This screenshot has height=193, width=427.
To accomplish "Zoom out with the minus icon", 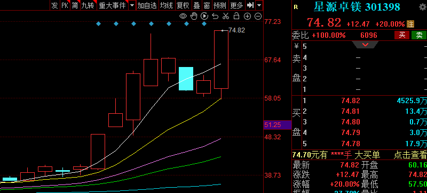I will (x=258, y=16).
